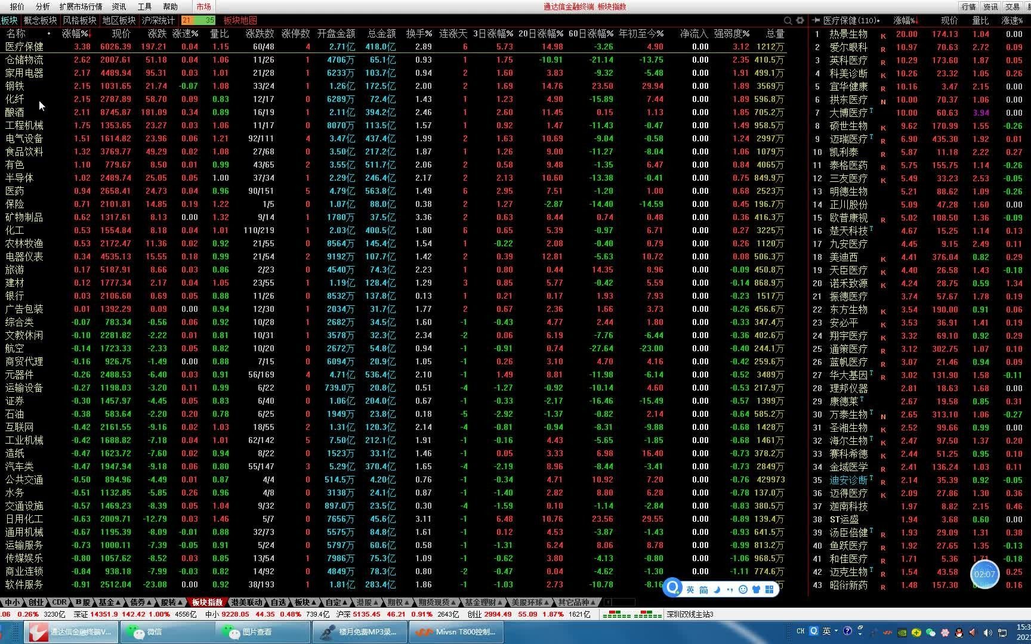Image resolution: width=1031 pixels, height=644 pixels.
Task: Sort by 总金额 column header
Action: point(382,33)
